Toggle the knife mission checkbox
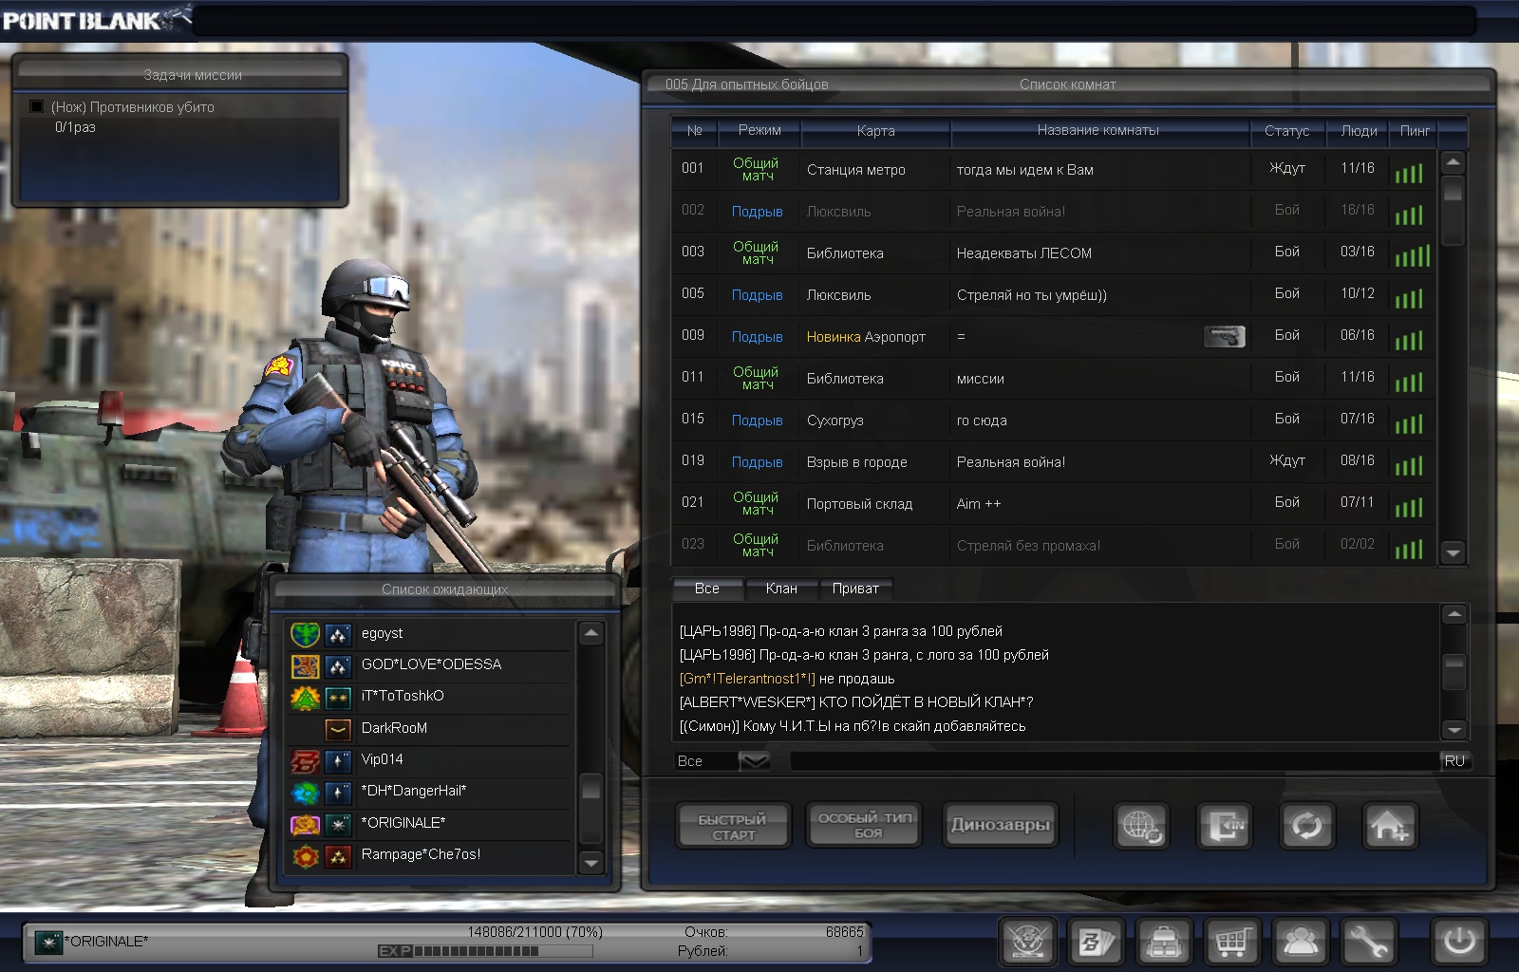Screen dimensions: 1519x972 click(x=36, y=106)
